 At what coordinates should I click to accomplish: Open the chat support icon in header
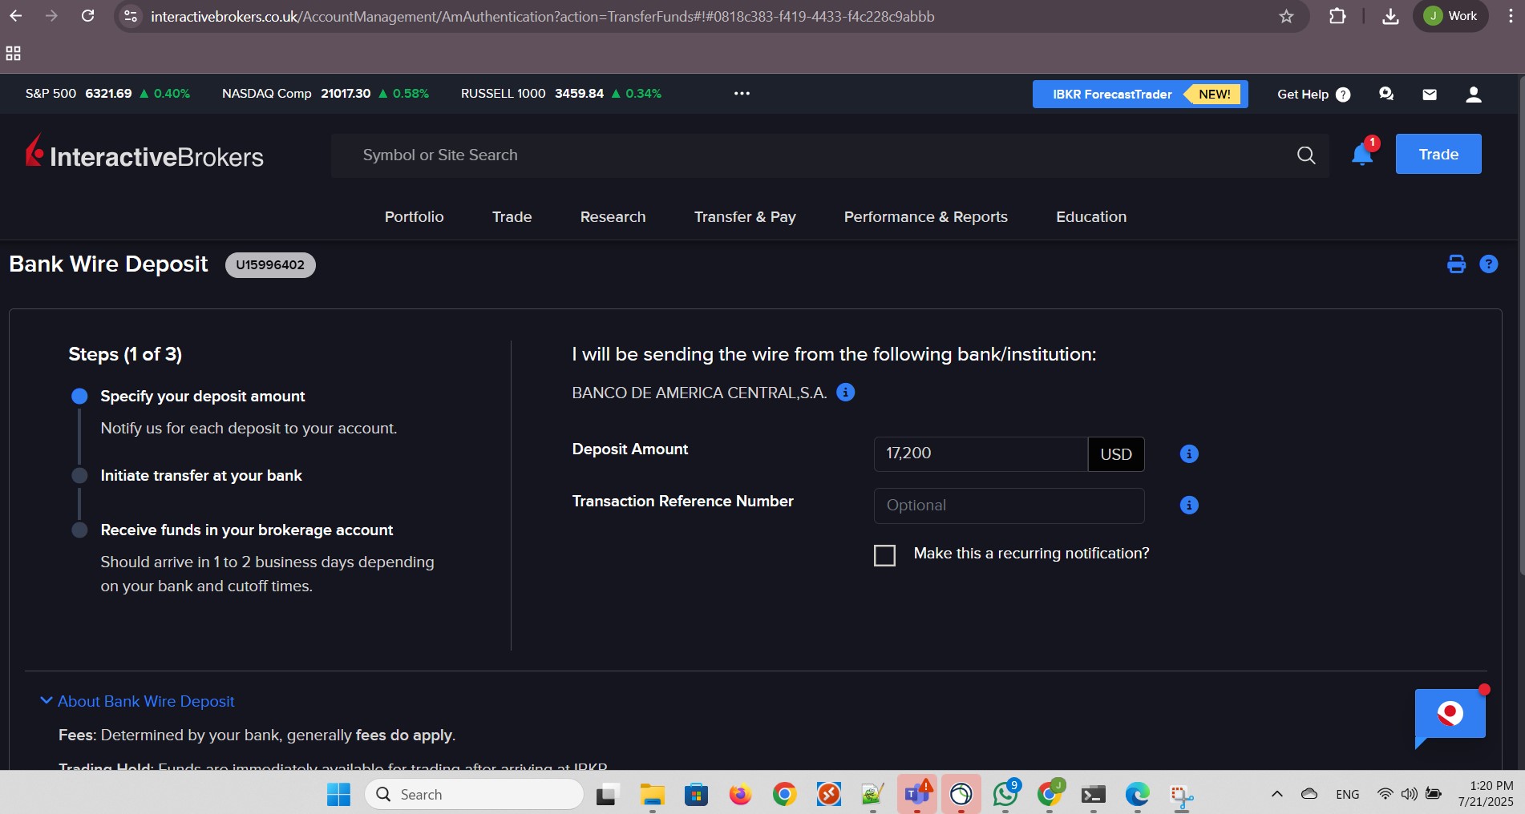point(1386,94)
